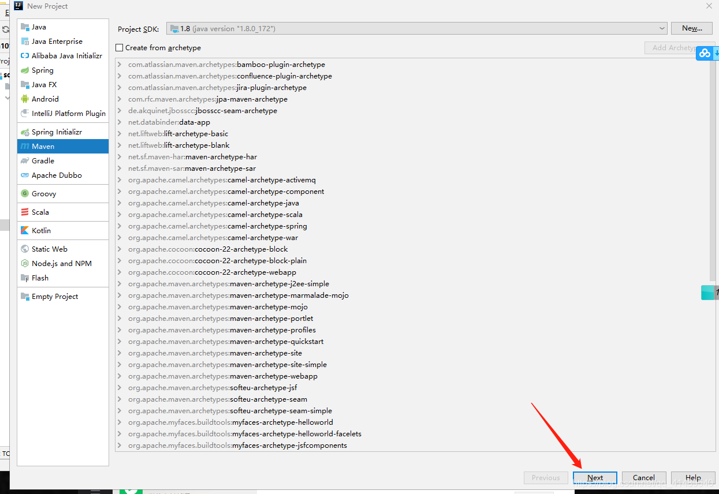The width and height of the screenshot is (719, 494).
Task: Expand cocoon-22-archetype-webapp entry
Action: [120, 272]
